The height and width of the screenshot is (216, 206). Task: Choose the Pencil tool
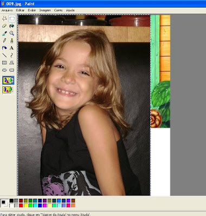[x=4, y=40]
